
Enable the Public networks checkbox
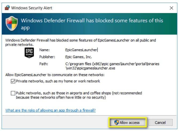click(x=13, y=93)
